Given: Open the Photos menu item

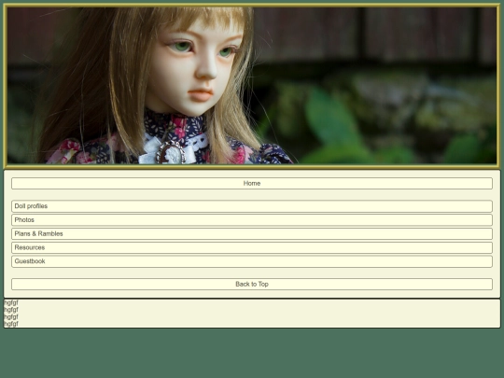Looking at the screenshot, I should tap(252, 220).
